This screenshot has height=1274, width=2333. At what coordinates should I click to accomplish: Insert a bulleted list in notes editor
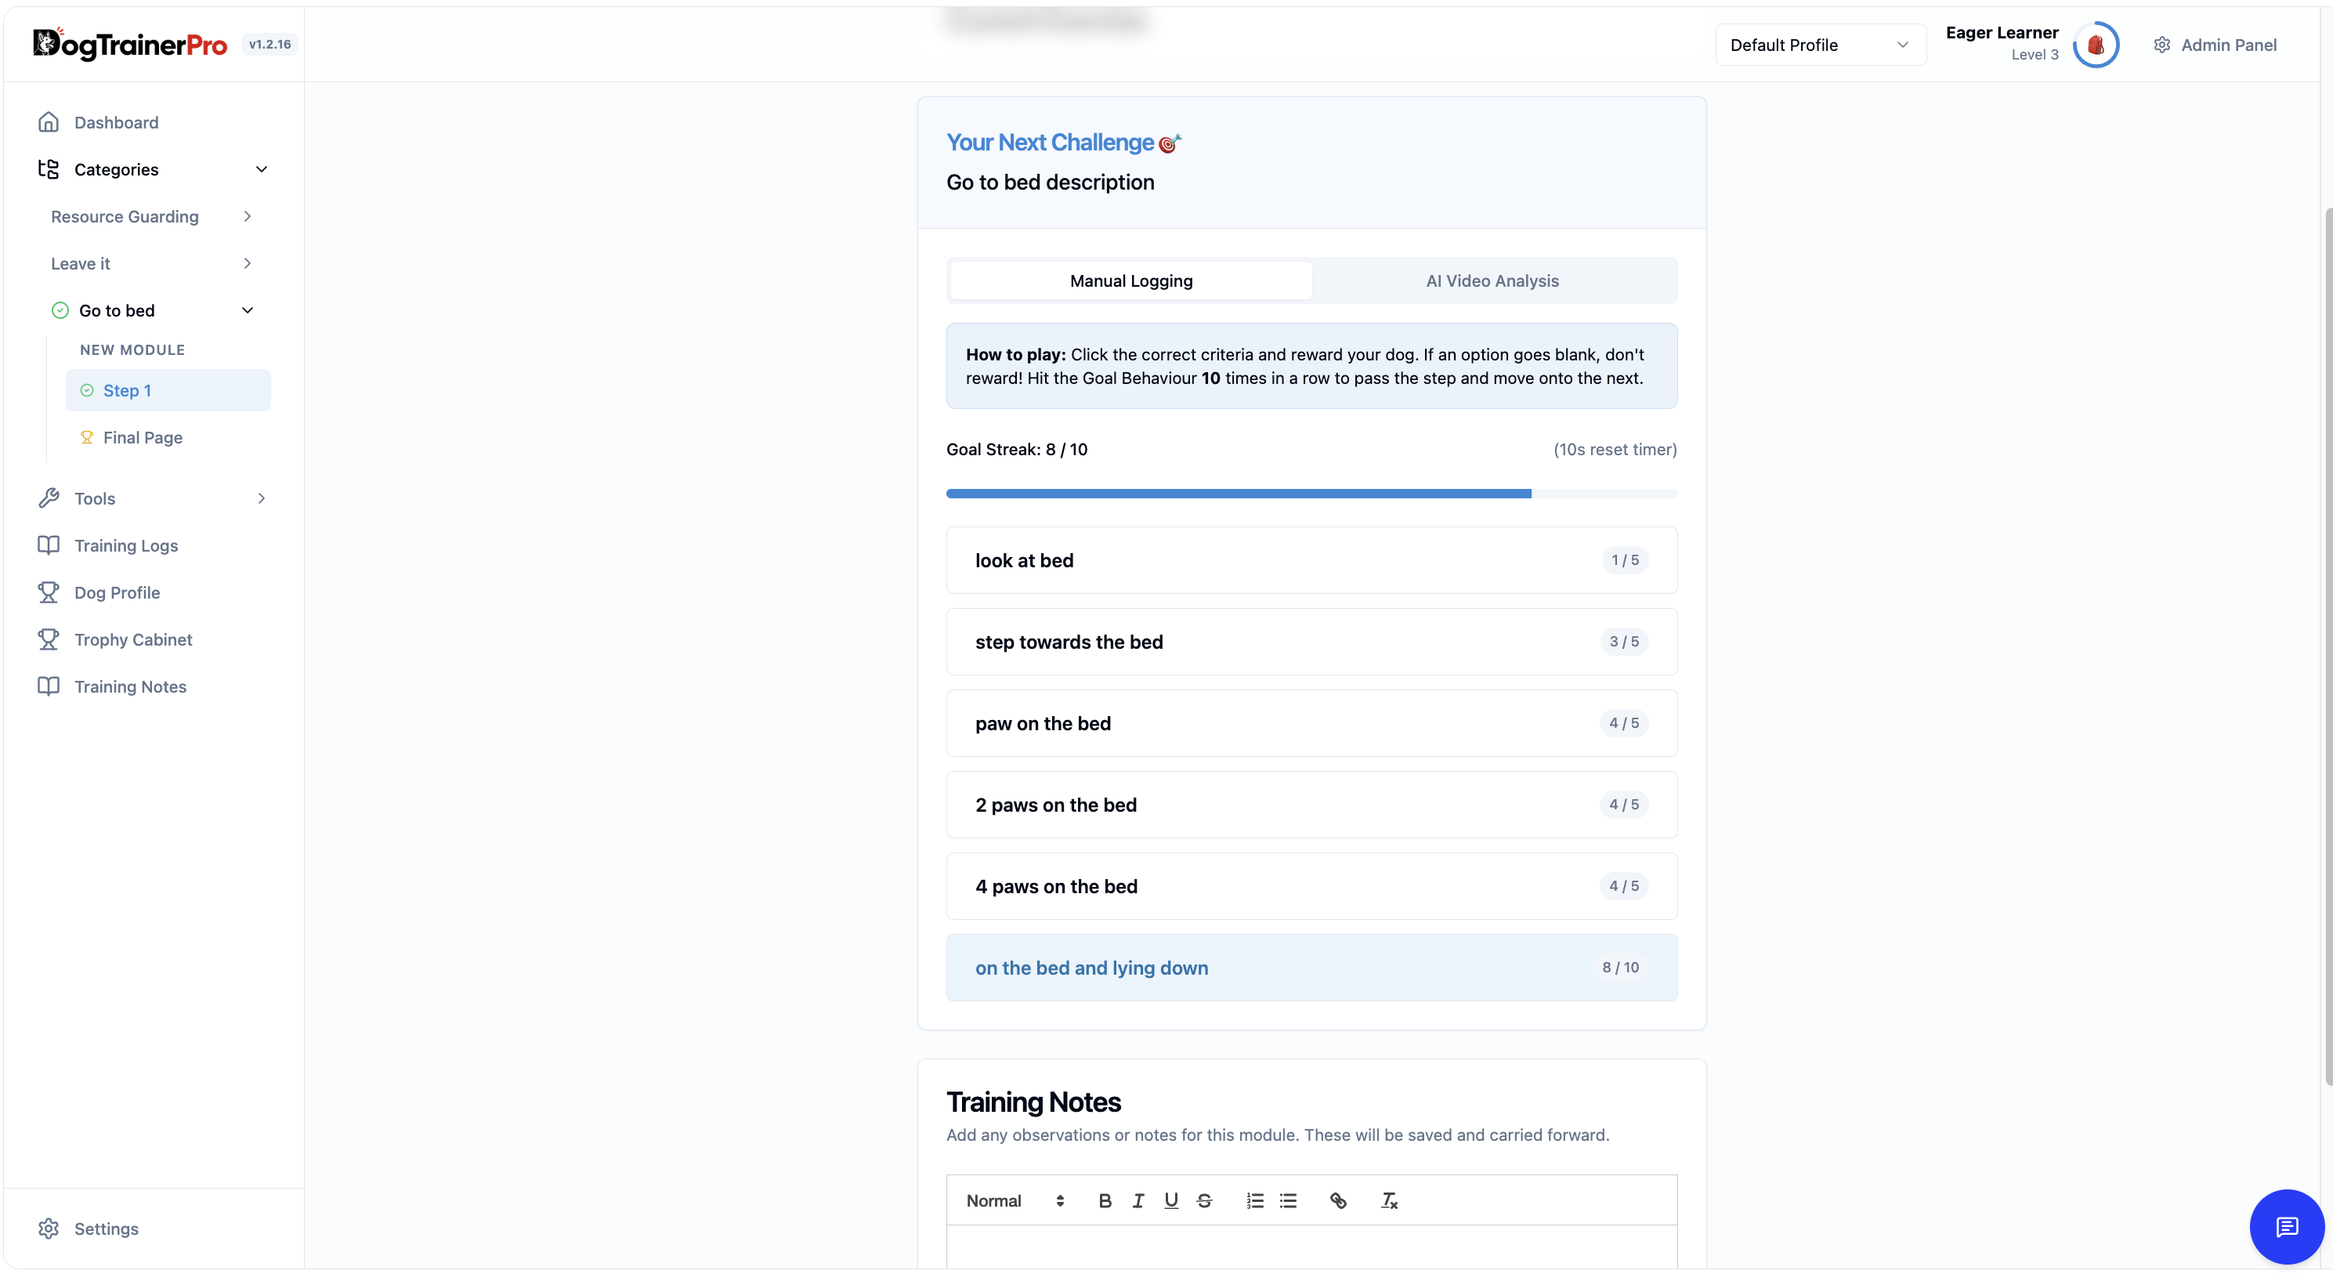point(1288,1200)
